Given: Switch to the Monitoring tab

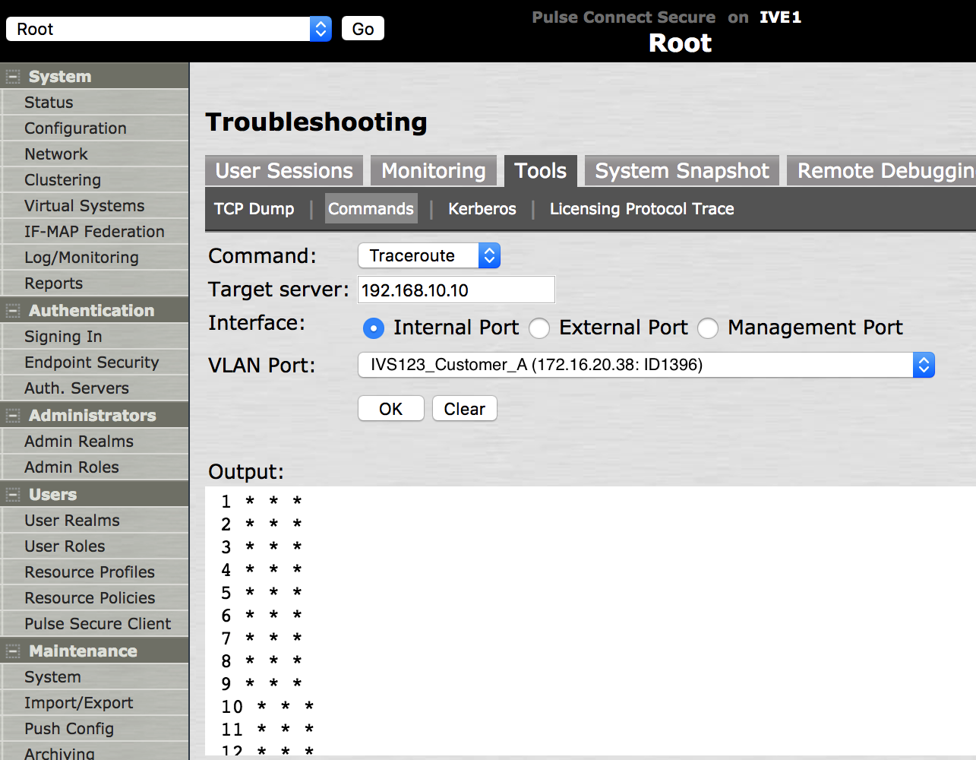Looking at the screenshot, I should click(433, 171).
